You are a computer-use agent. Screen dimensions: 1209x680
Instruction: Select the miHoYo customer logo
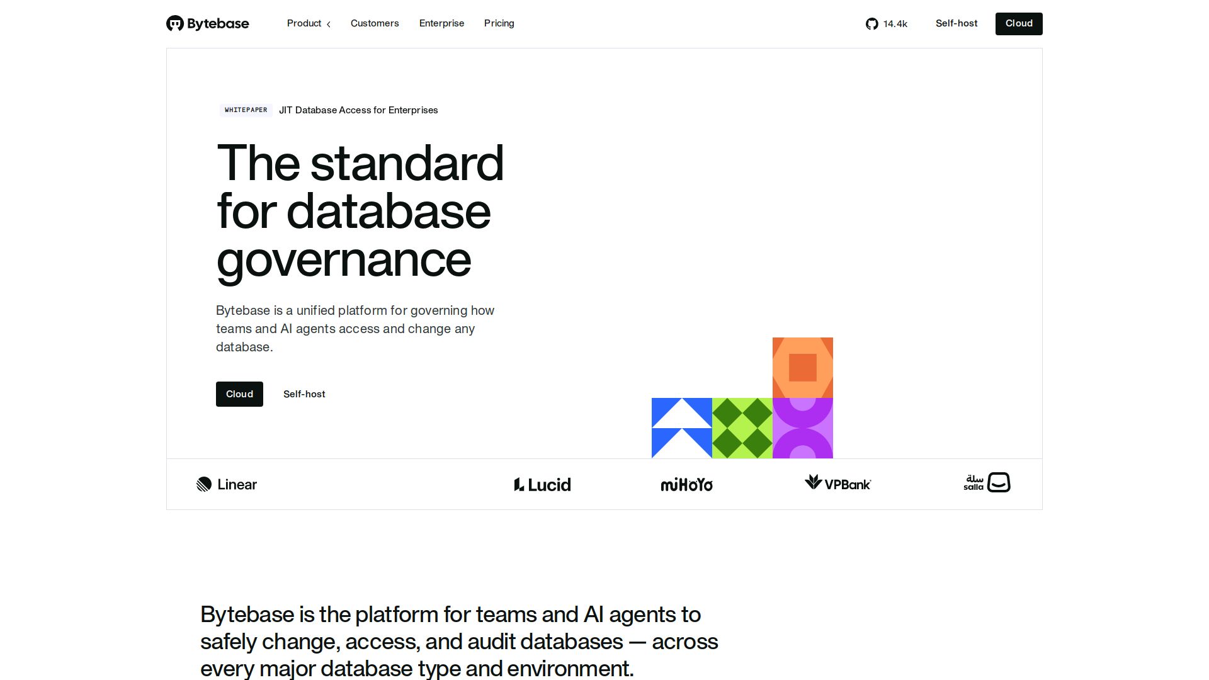pyautogui.click(x=686, y=484)
